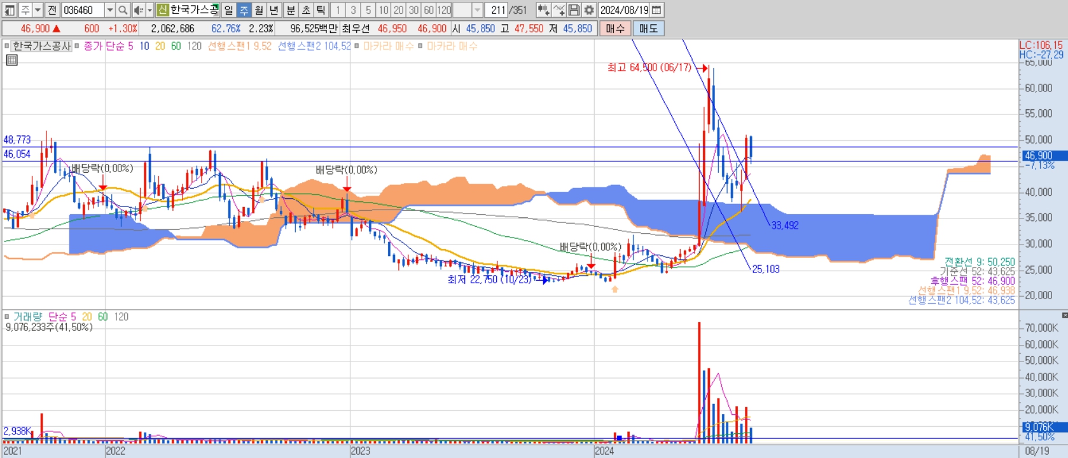The height and width of the screenshot is (458, 1068).
Task: Toggle the second 마카라 매수 legend box
Action: (x=420, y=46)
